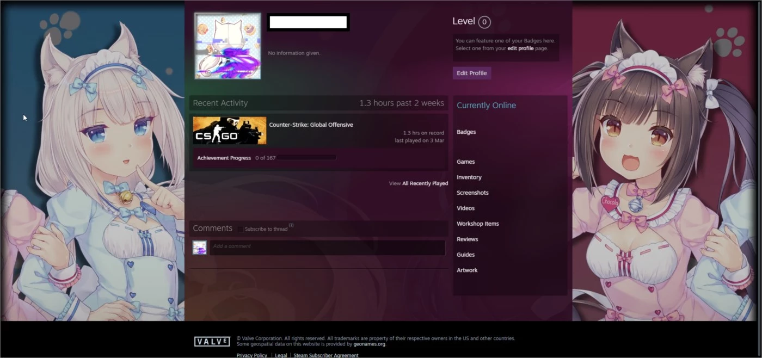Click the 'Level' label text

pos(464,21)
